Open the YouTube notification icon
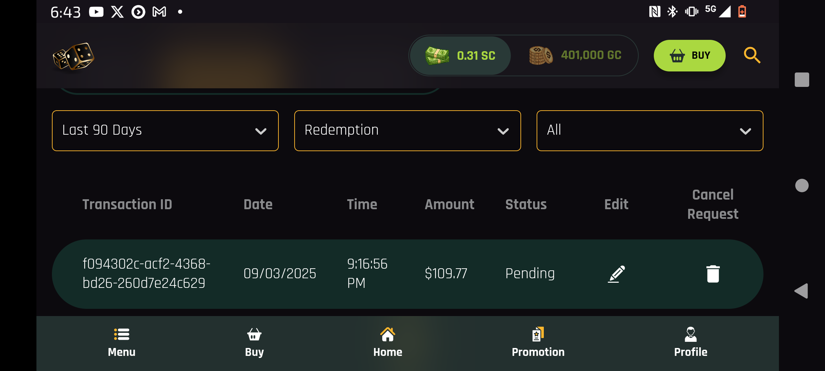The width and height of the screenshot is (825, 371). pos(96,12)
